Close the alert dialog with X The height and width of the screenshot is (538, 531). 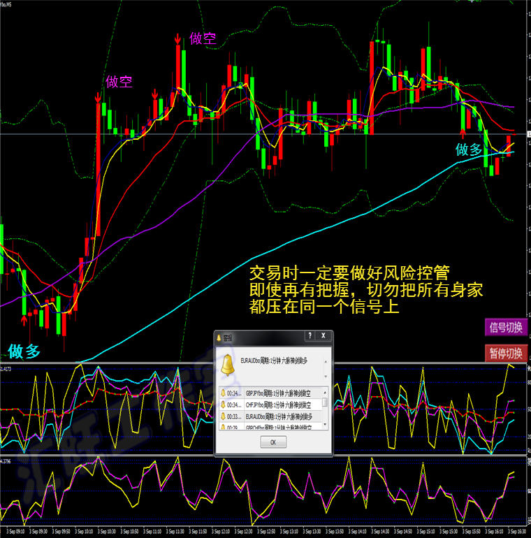point(323,335)
